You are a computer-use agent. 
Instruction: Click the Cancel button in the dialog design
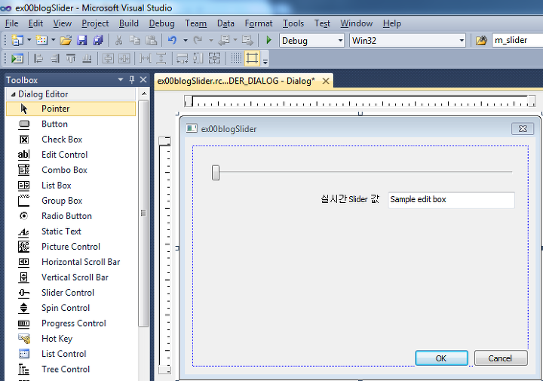tap(501, 358)
